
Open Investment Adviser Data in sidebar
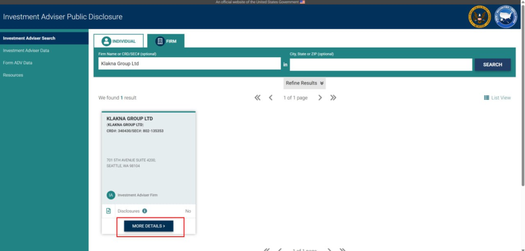coord(26,51)
